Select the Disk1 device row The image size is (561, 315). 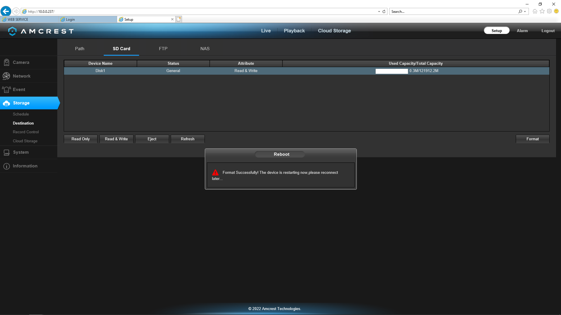[307, 71]
